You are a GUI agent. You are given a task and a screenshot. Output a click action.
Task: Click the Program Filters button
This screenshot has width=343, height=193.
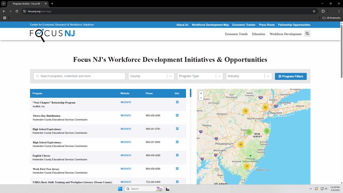click(x=291, y=76)
